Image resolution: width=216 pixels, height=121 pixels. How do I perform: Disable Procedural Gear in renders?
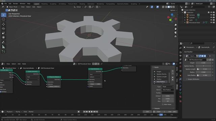pos(214,23)
